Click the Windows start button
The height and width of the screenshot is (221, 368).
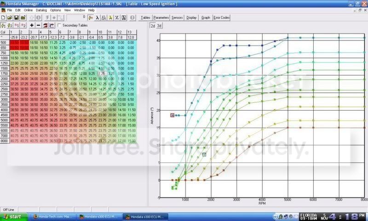pos(14,216)
